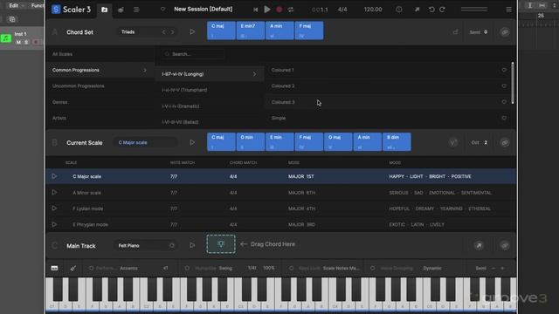Click the lightbulb suggestion chord slot
Image resolution: width=559 pixels, height=314 pixels.
(x=221, y=244)
